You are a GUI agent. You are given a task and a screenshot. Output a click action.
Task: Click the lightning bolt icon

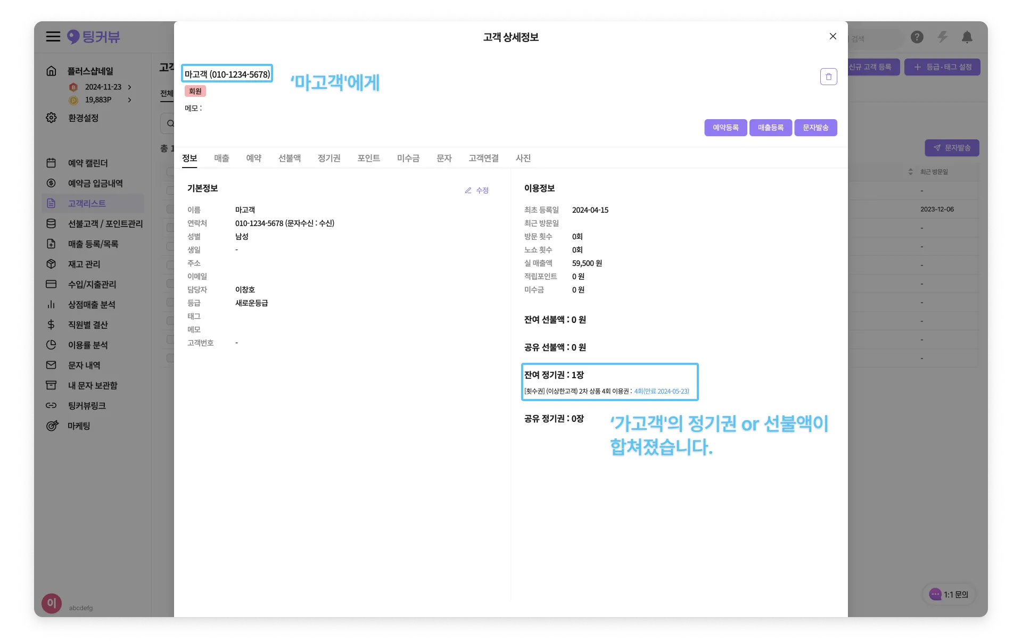point(942,37)
